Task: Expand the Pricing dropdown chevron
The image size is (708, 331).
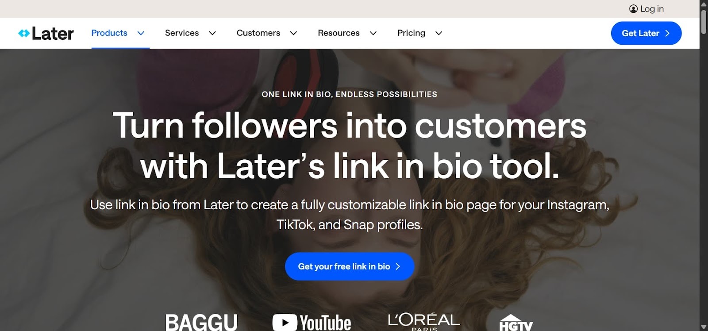Action: [x=439, y=33]
